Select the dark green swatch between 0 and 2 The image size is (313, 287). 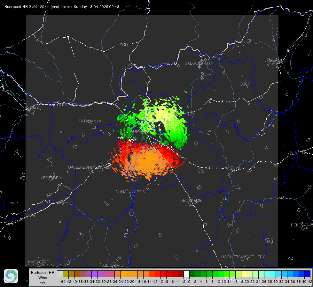click(x=192, y=274)
